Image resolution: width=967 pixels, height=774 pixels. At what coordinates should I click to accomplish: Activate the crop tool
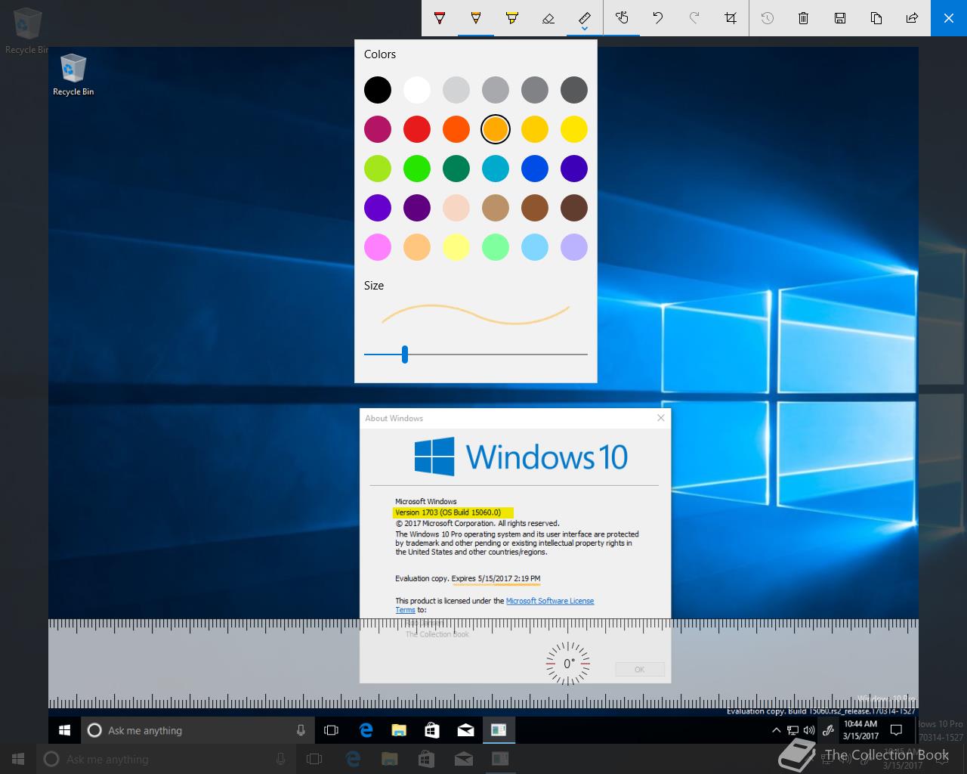click(731, 18)
